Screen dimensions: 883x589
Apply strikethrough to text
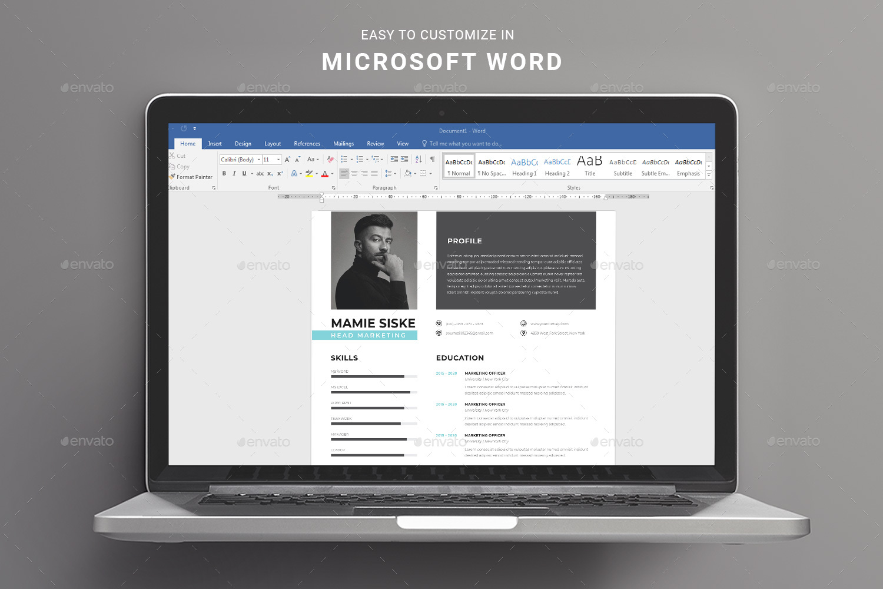pos(260,173)
